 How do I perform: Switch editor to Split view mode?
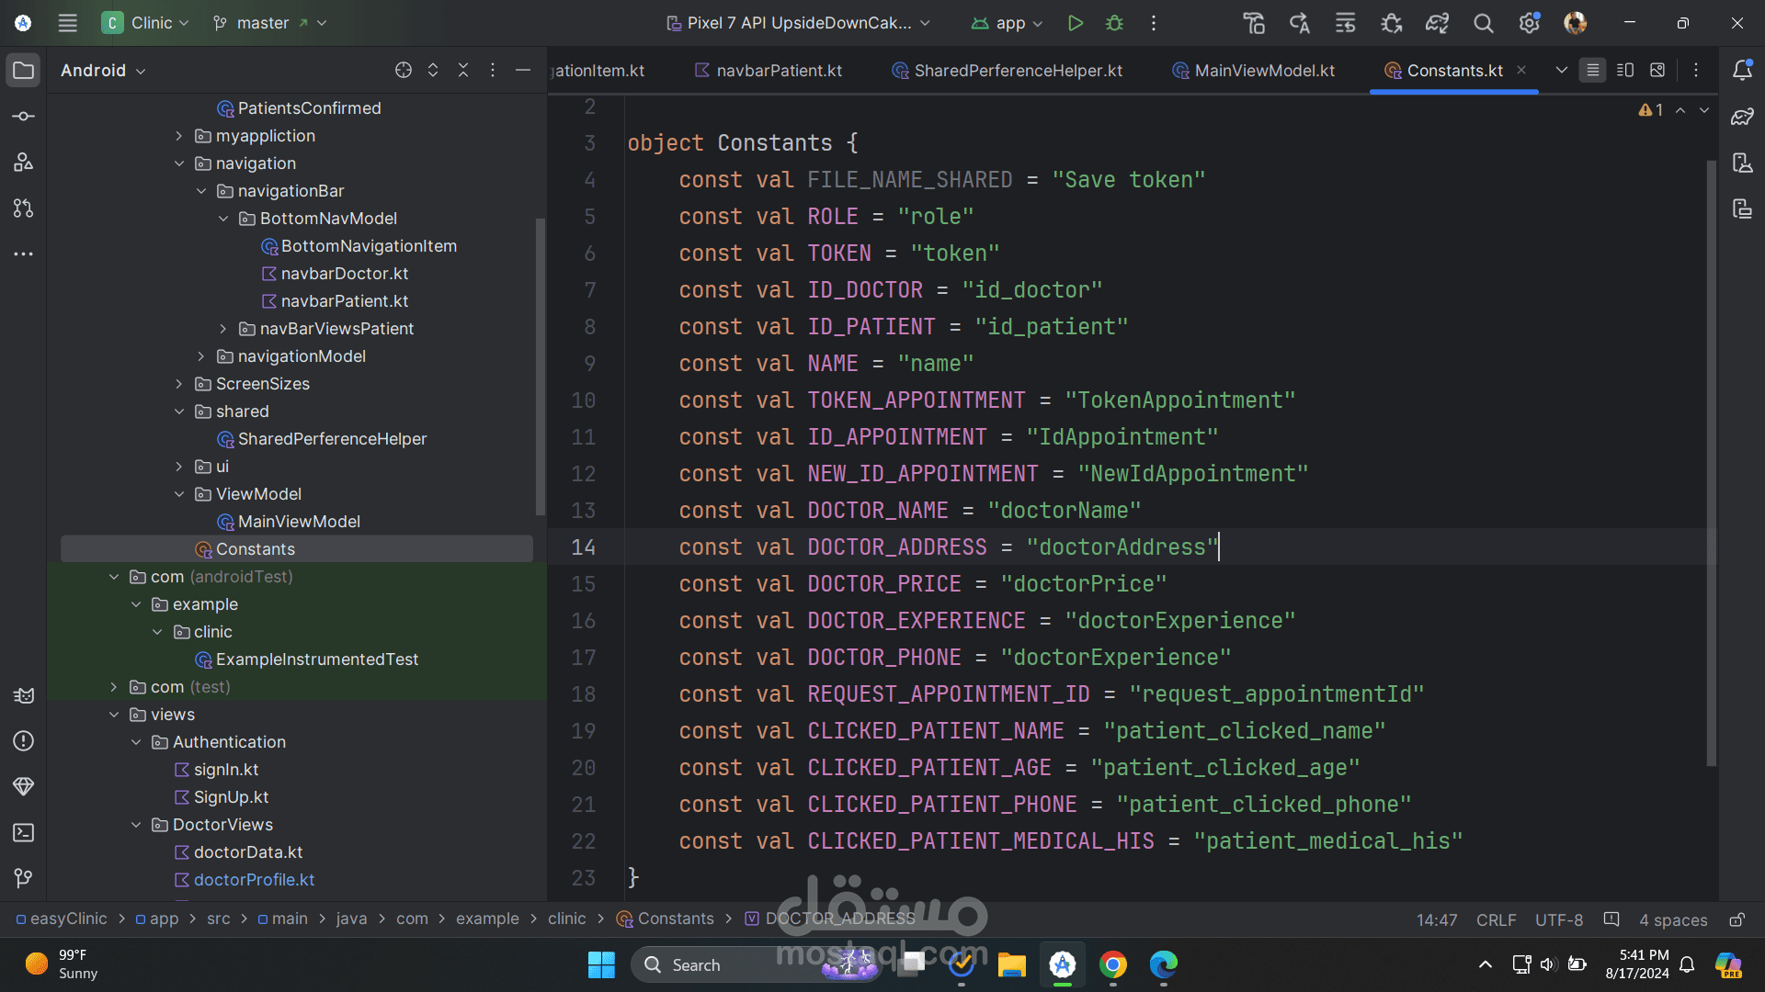click(x=1625, y=71)
